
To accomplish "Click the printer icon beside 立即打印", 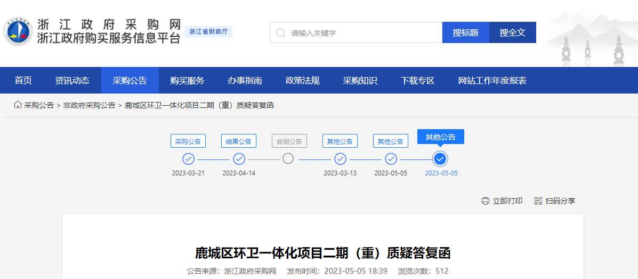I will (x=485, y=201).
